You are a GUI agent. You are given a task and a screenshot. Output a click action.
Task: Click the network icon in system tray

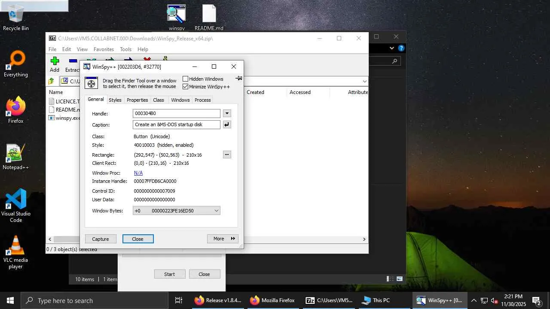(x=484, y=300)
